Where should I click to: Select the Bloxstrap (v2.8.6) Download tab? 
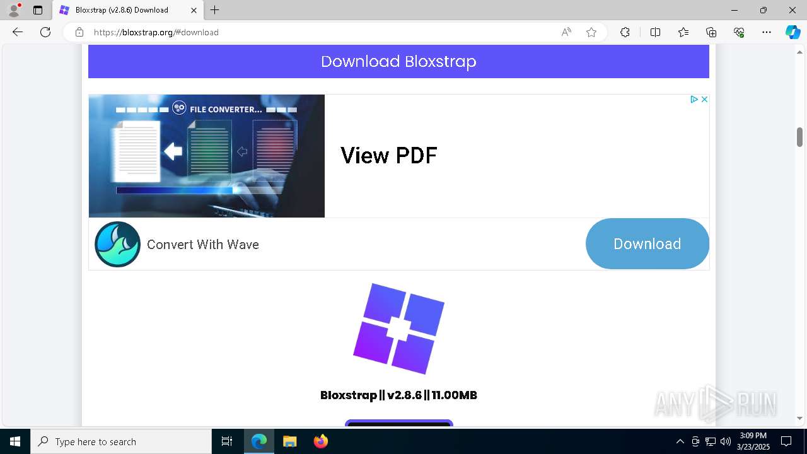[129, 10]
